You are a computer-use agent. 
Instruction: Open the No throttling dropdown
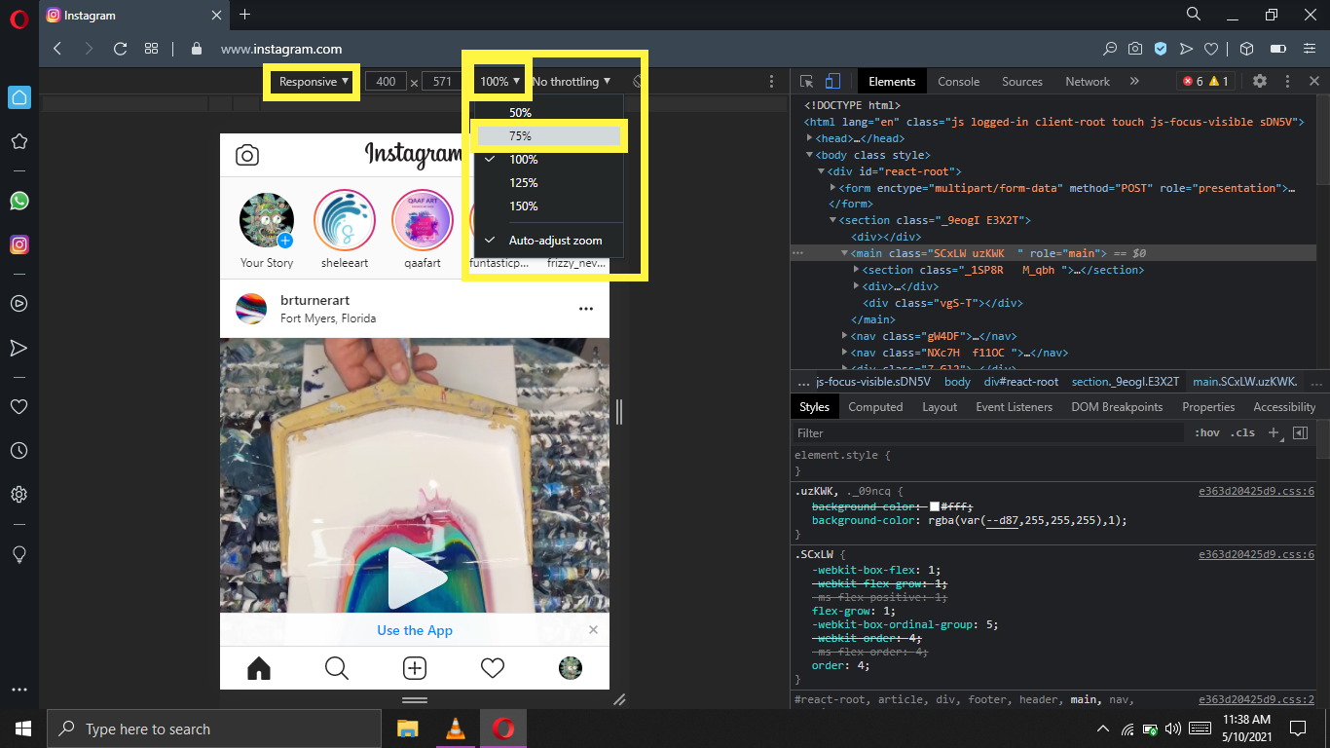tap(572, 82)
